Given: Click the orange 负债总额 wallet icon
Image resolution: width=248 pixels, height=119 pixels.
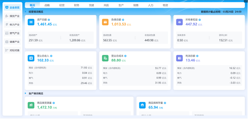Looking at the screenshot, I should (x=105, y=22).
